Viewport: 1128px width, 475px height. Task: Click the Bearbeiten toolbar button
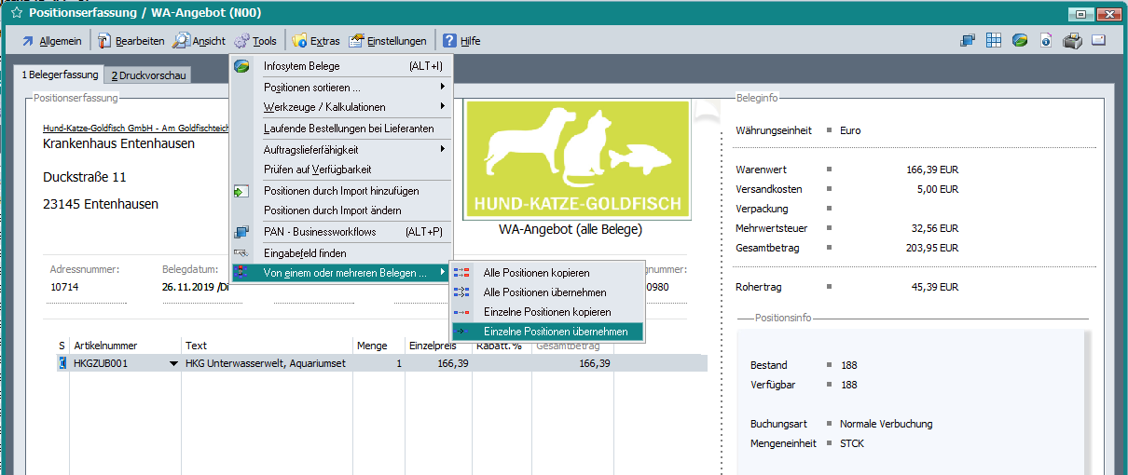pyautogui.click(x=131, y=41)
